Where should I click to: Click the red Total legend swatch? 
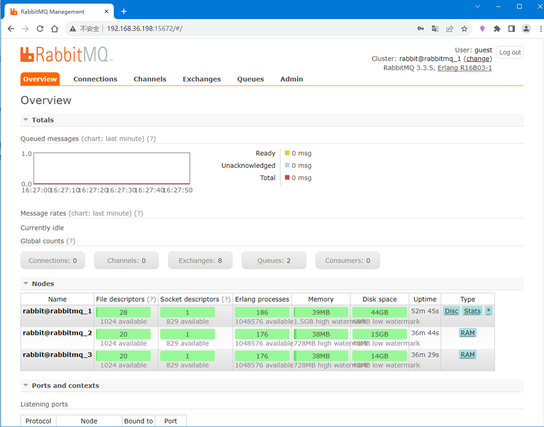287,177
